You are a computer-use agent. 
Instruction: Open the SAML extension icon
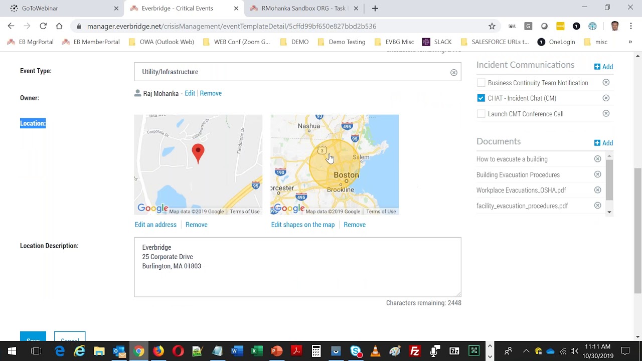coord(512,26)
